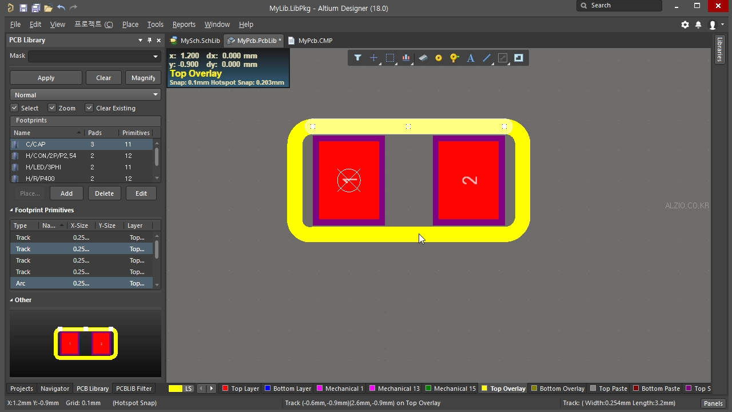This screenshot has width=732, height=412.
Task: Click the Edit footprint button
Action: [141, 193]
